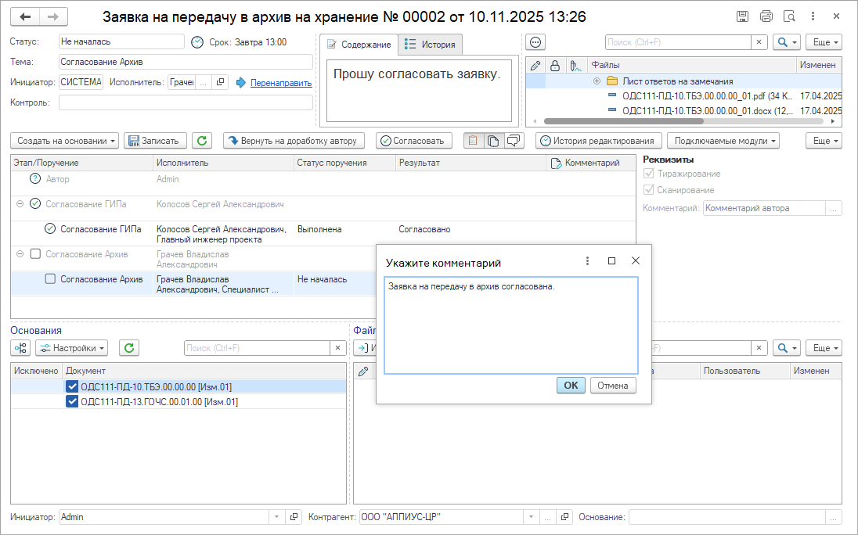Click the printer icon in title bar
Viewport: 858px width, 535px height.
click(766, 16)
